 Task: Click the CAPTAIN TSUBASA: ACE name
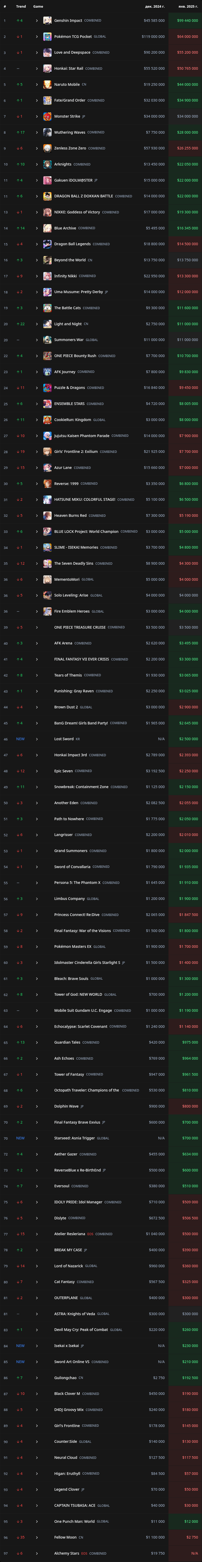(75, 1506)
